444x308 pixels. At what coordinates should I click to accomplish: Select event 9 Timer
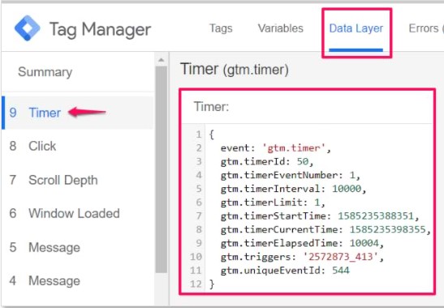(78, 113)
